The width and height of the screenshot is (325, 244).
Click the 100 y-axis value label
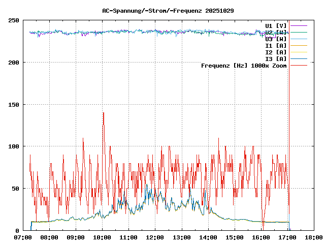14,146
